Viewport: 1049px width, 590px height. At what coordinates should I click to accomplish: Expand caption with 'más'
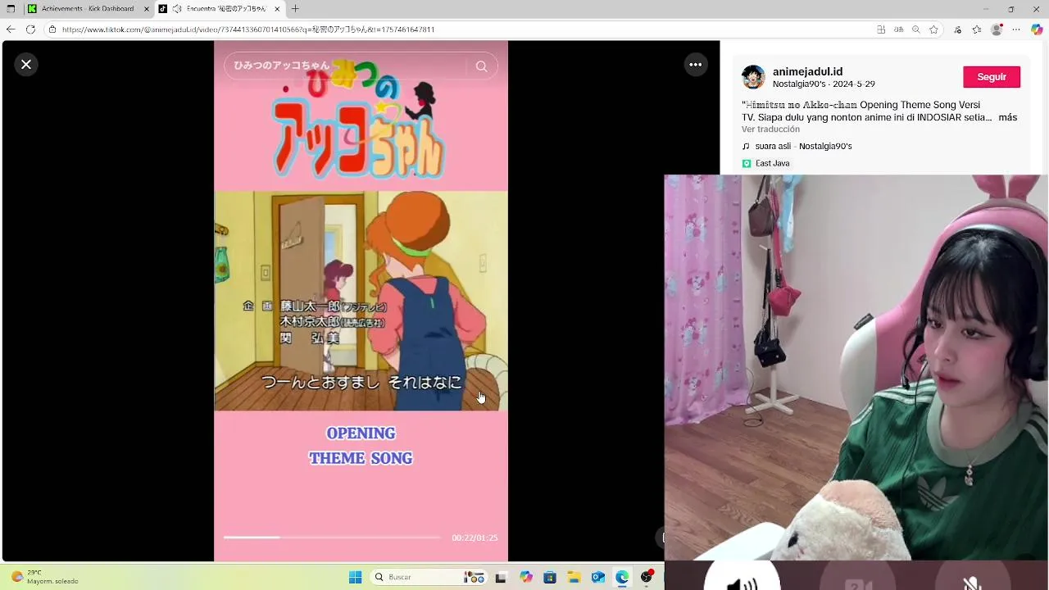(x=1007, y=117)
